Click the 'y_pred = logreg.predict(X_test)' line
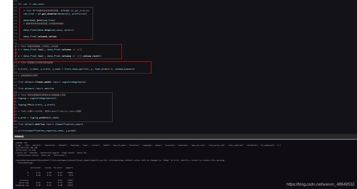Screen dimensions: 357x189 [x=39, y=118]
